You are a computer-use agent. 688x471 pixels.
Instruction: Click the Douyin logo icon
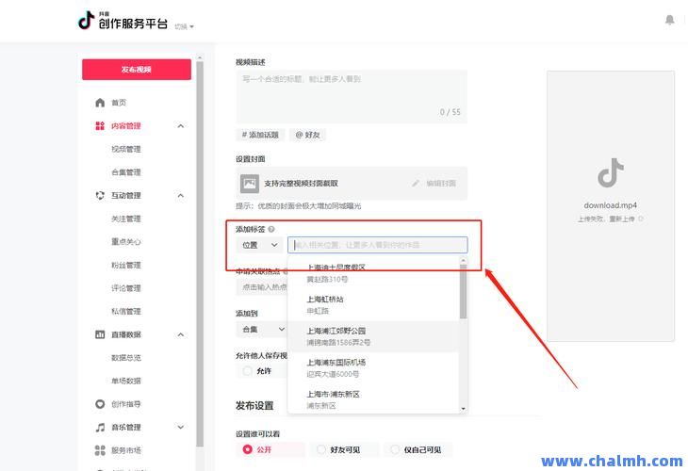(x=87, y=20)
